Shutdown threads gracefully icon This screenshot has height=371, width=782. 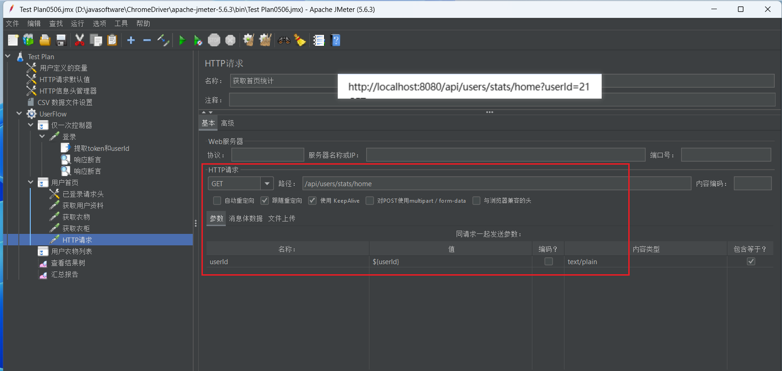(x=230, y=40)
